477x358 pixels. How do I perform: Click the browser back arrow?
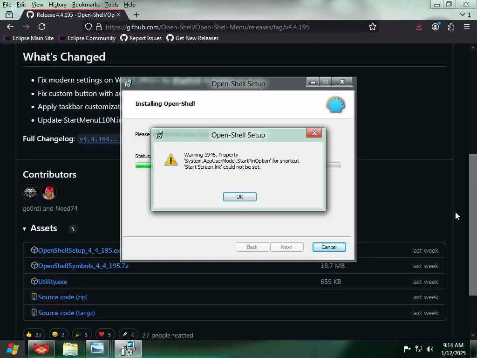click(x=10, y=27)
